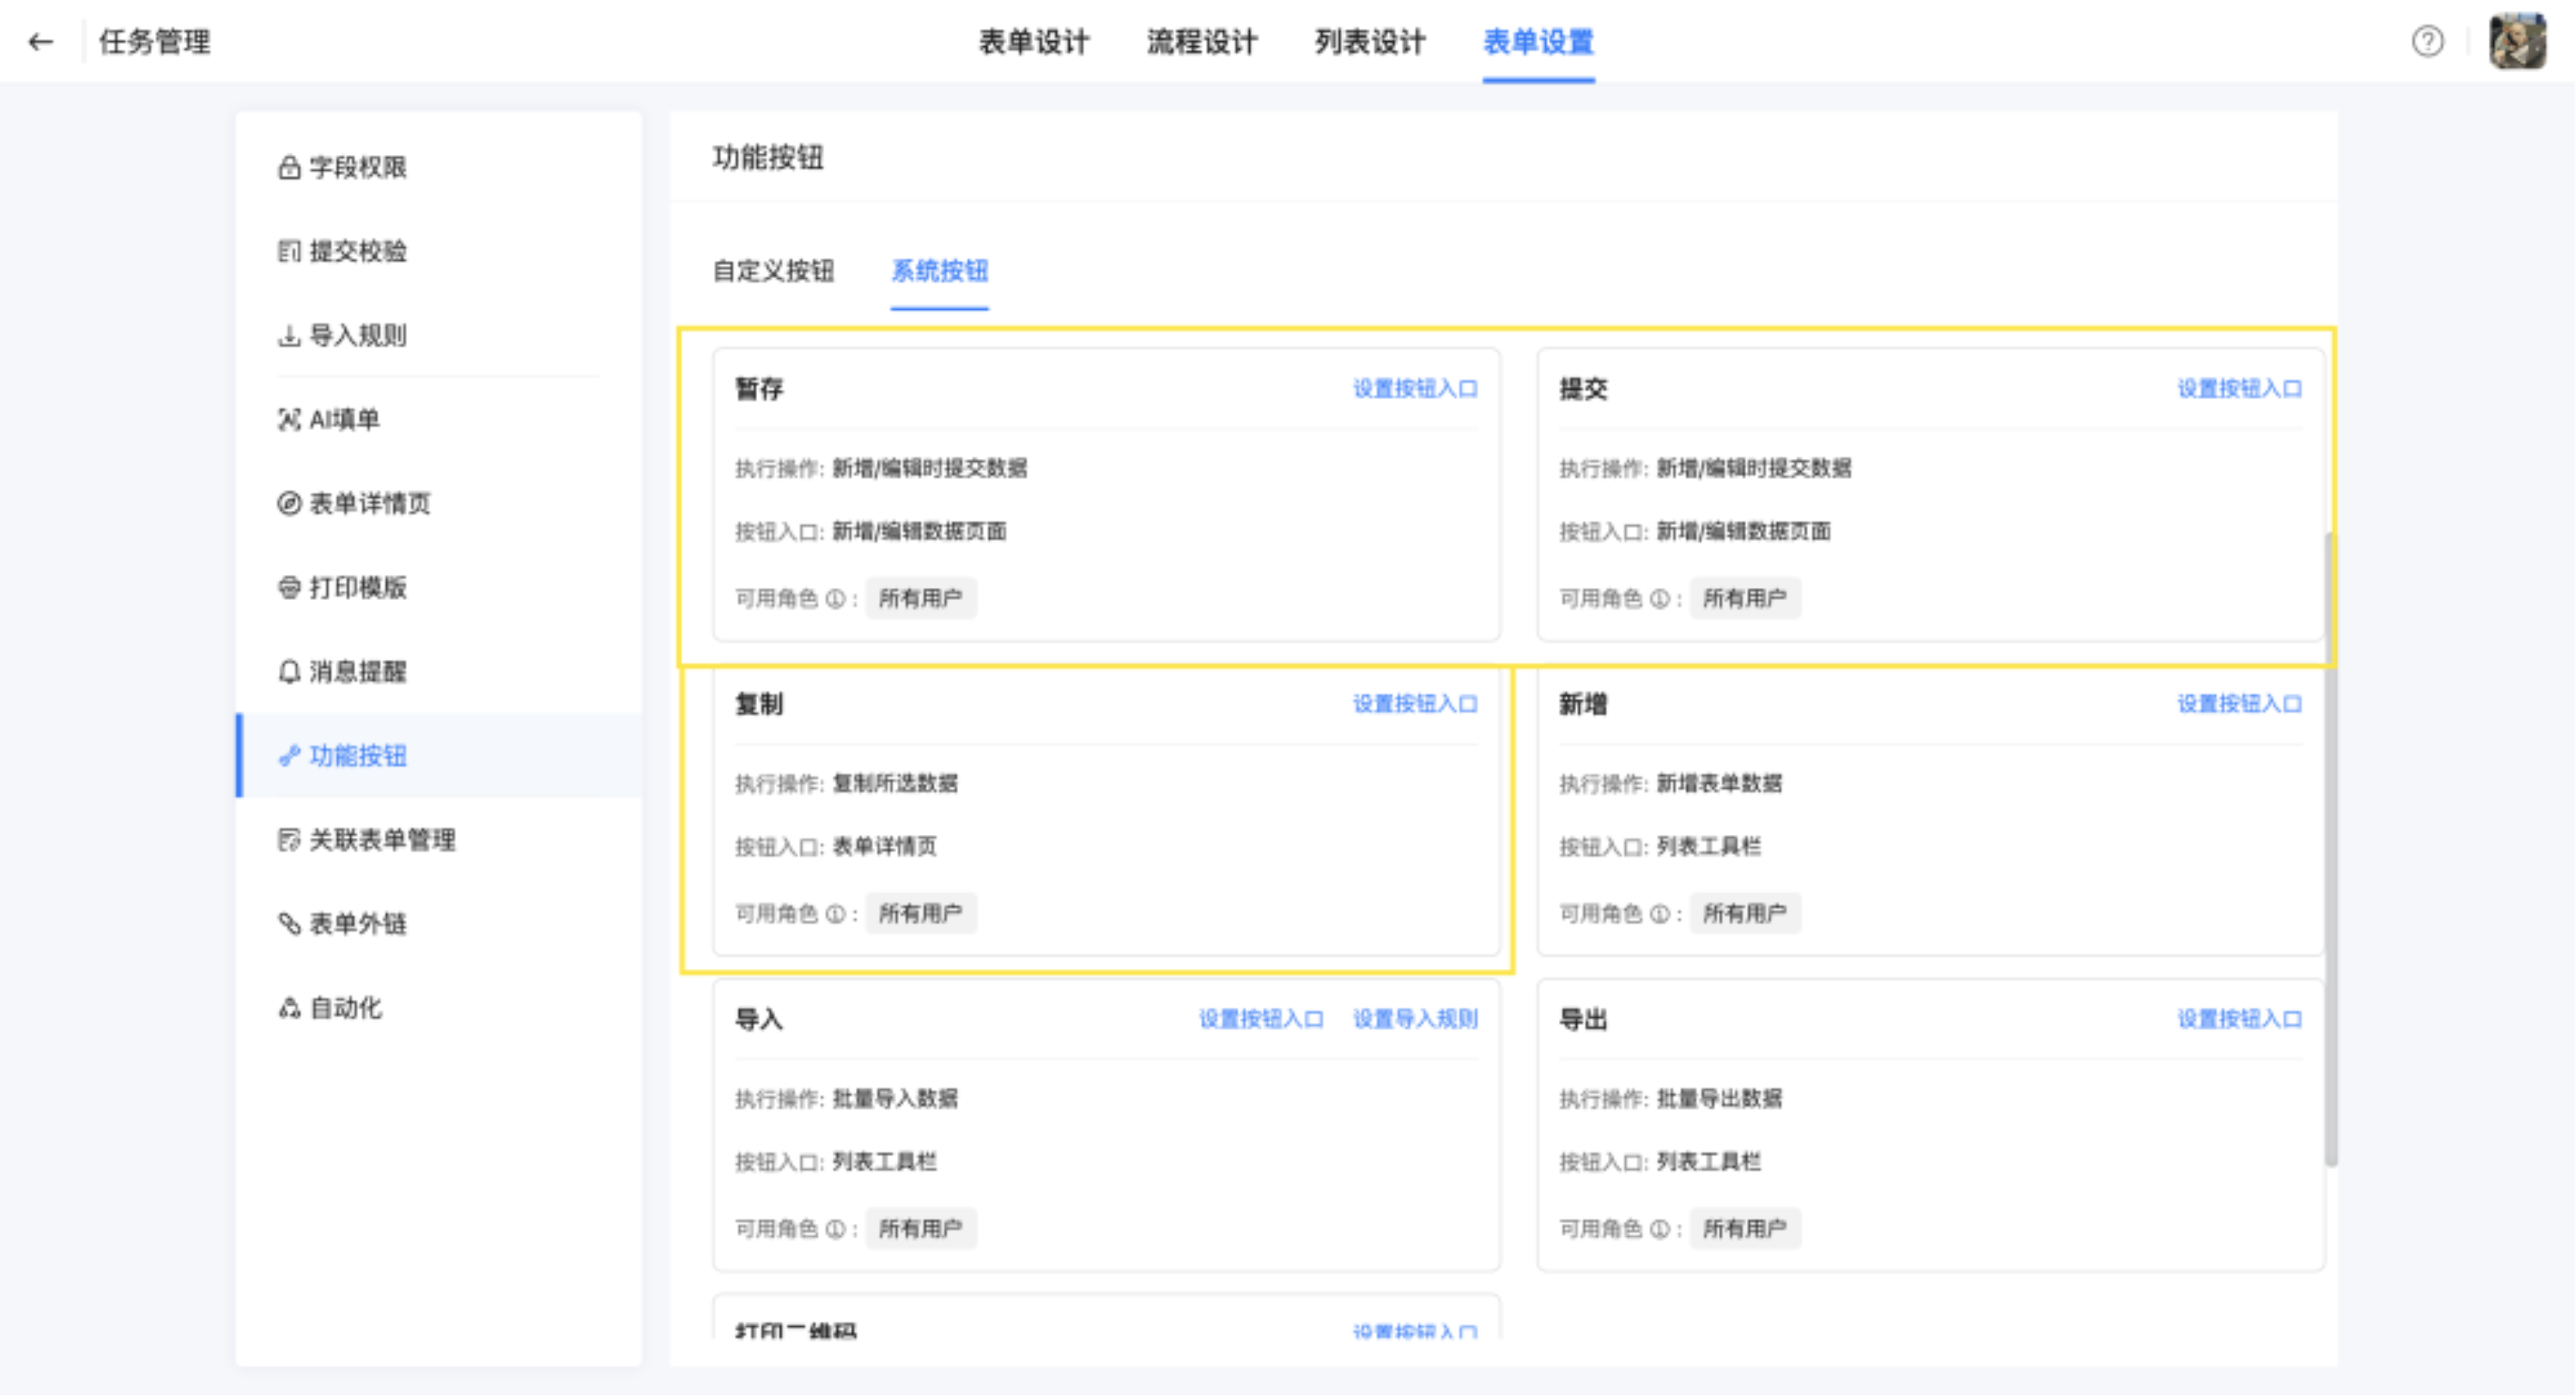Viewport: 2576px width, 1396px height.
Task: Click 设置导入规则 link on 导入 card
Action: 1414,1018
